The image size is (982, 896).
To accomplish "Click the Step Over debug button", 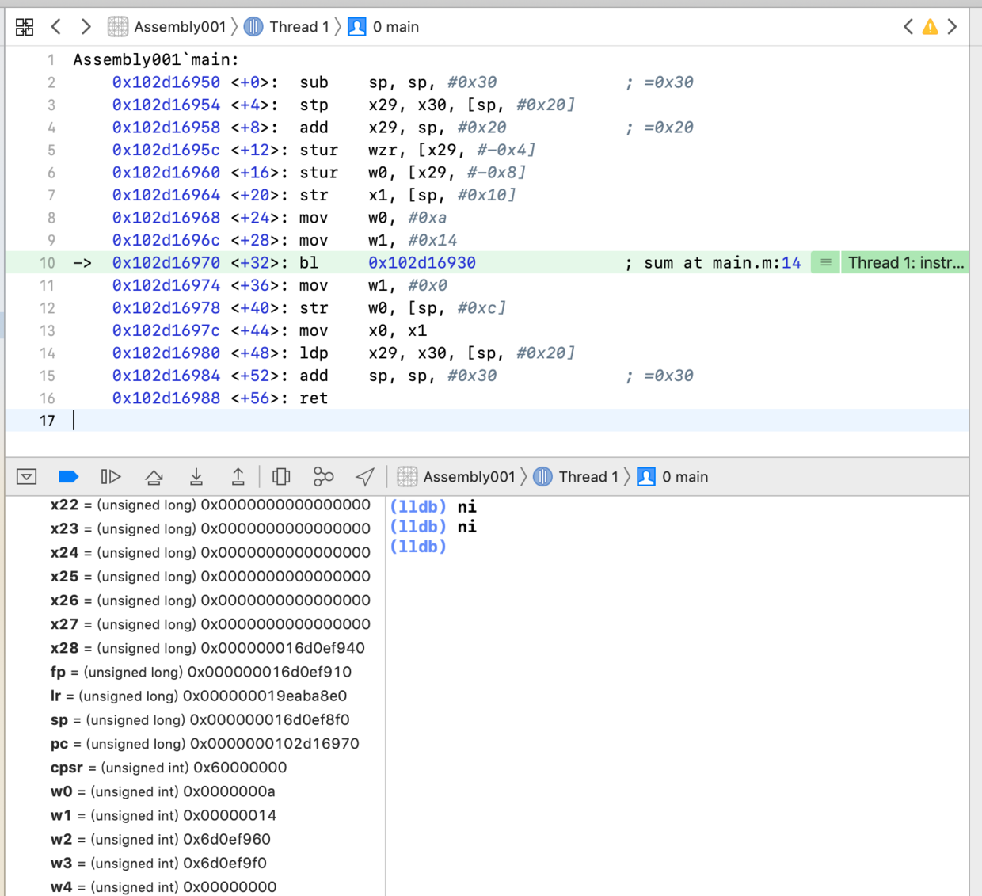I will pos(154,477).
